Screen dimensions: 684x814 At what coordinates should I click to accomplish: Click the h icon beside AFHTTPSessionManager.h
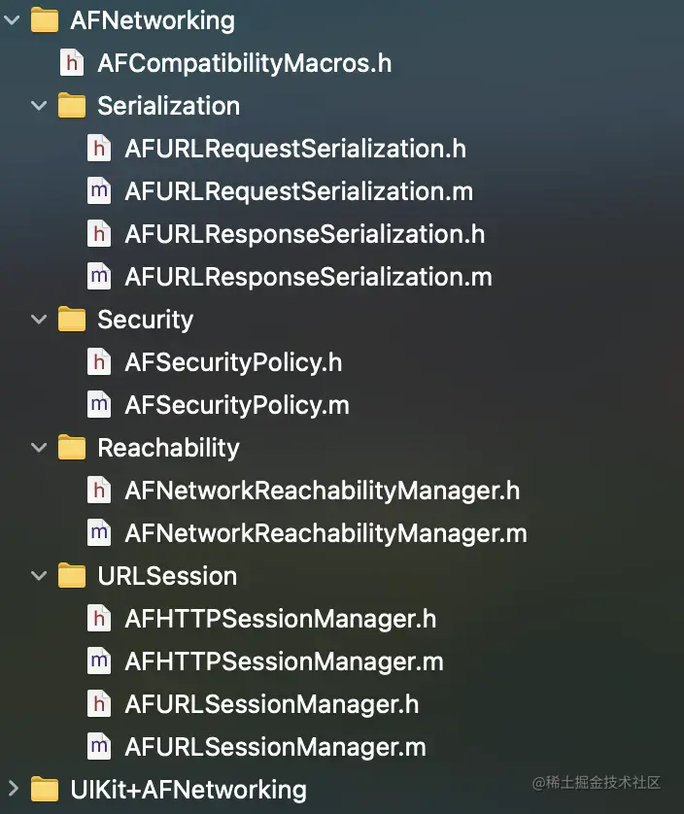[x=98, y=619]
